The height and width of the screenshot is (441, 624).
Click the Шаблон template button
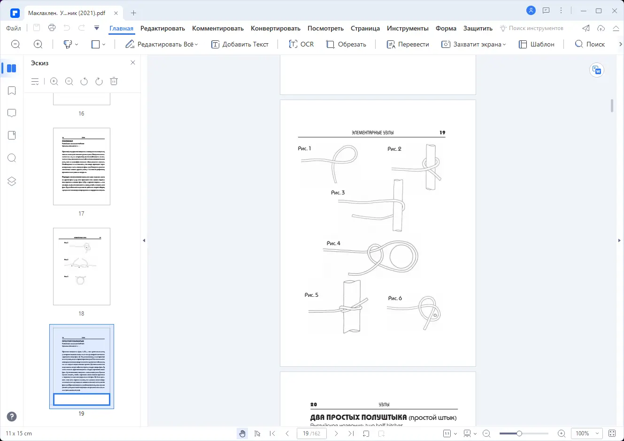(537, 44)
